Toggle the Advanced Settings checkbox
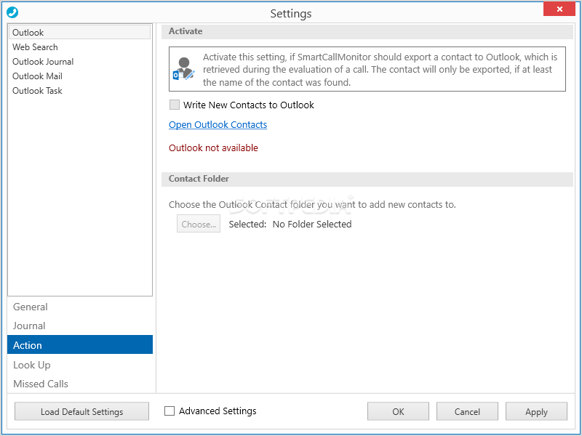582x436 pixels. [x=170, y=411]
